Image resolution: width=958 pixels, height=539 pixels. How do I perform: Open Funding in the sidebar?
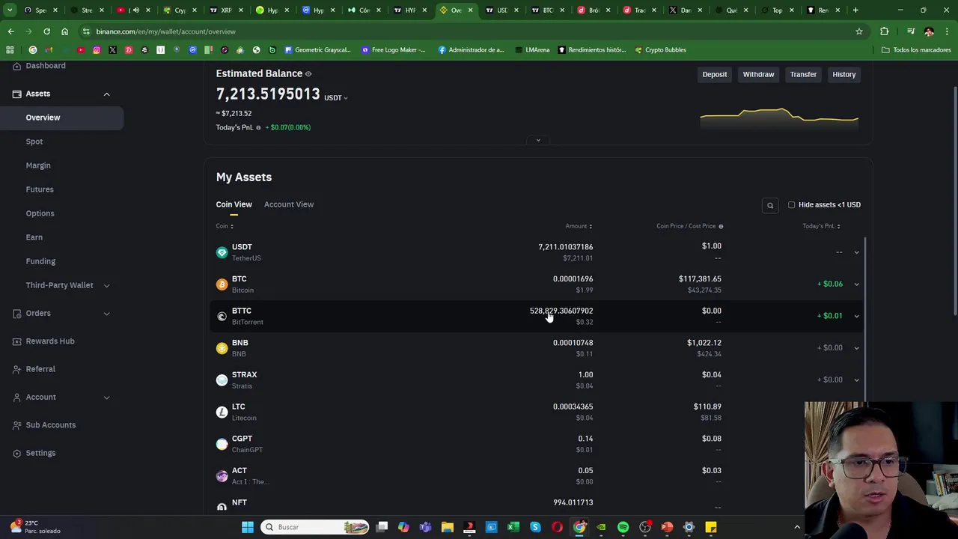40,261
